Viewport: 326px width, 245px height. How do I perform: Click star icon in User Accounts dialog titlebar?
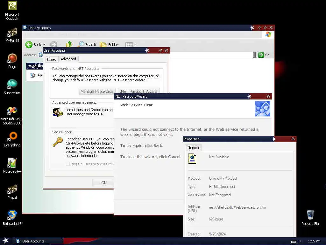point(147,50)
